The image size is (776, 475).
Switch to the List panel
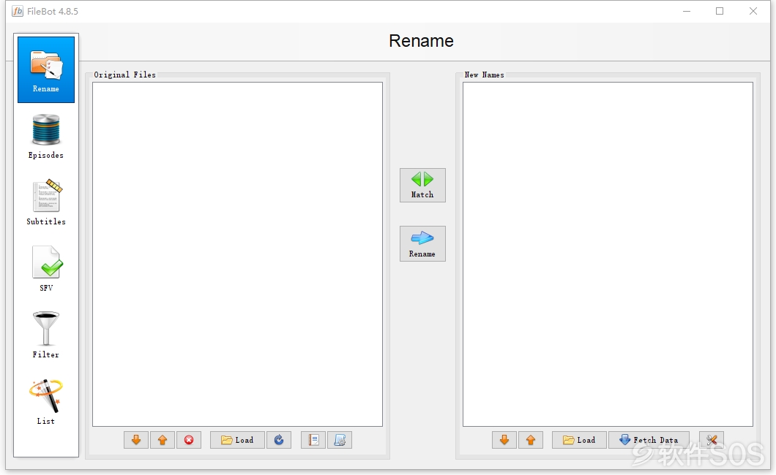[x=46, y=402]
